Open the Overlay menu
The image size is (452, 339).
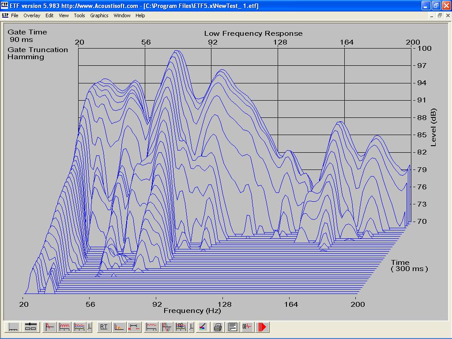[x=32, y=15]
